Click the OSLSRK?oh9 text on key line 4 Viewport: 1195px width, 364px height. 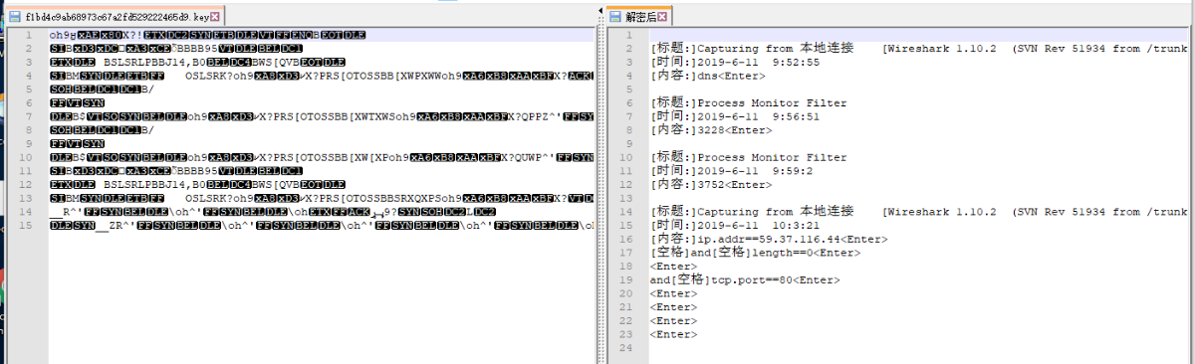[x=219, y=76]
